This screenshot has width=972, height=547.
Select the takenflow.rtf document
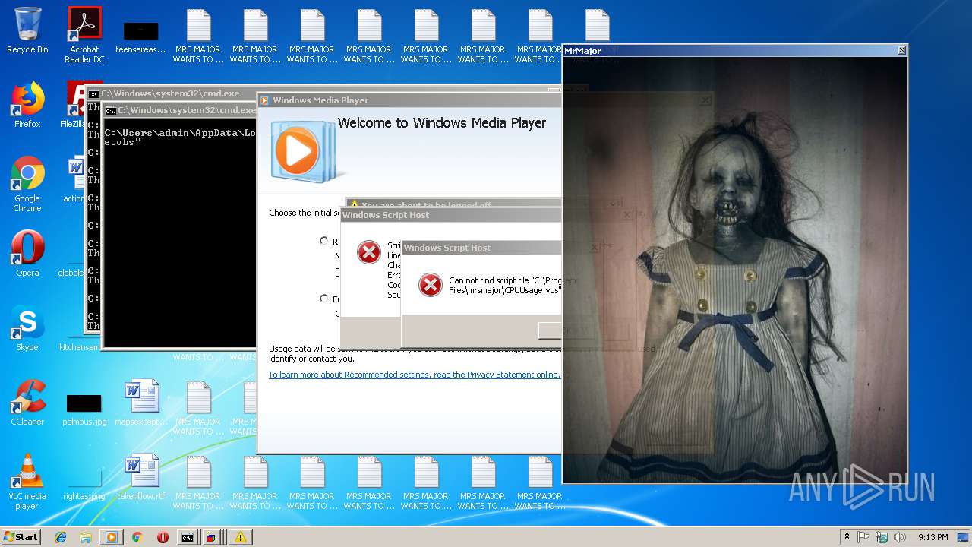click(x=141, y=477)
